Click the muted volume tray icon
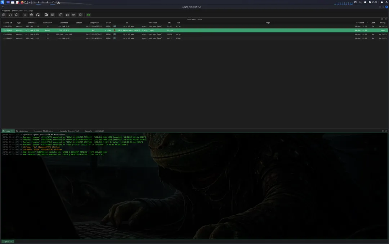Viewport: 389px width, 244px height. [x=360, y=2]
